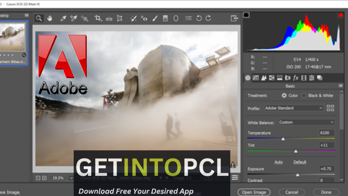Viewport: 348px width, 196px height.
Task: Click the panel scrollbar down arrow
Action: tap(341, 180)
